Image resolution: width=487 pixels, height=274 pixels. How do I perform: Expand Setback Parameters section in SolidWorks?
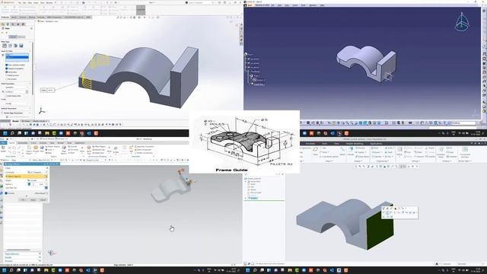[30, 108]
